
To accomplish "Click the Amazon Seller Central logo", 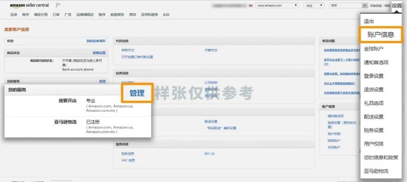I will [x=29, y=5].
